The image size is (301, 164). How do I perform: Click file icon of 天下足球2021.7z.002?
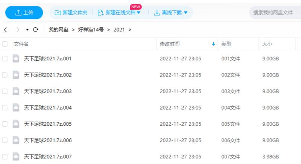click(x=16, y=75)
